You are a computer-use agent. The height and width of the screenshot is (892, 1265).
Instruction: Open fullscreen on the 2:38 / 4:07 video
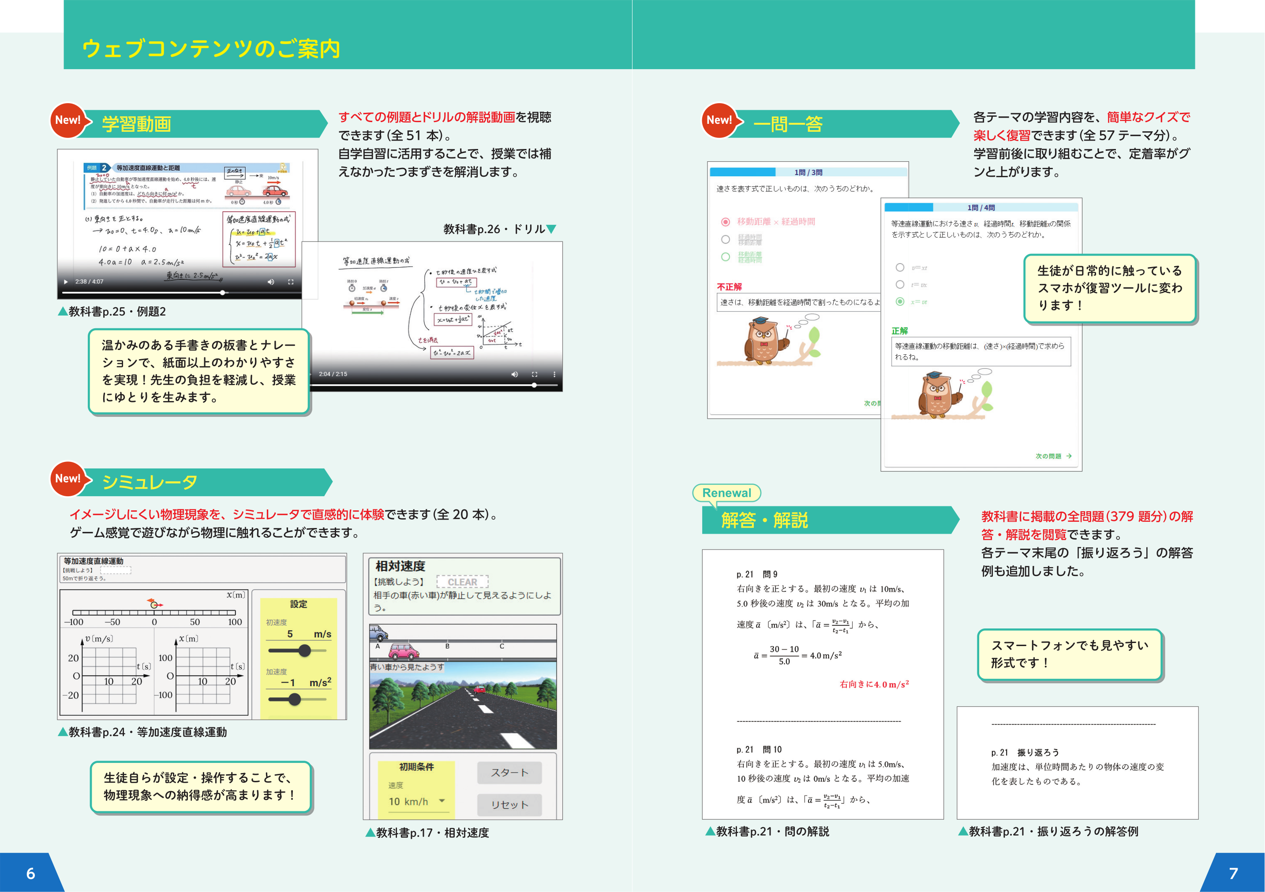click(x=290, y=282)
